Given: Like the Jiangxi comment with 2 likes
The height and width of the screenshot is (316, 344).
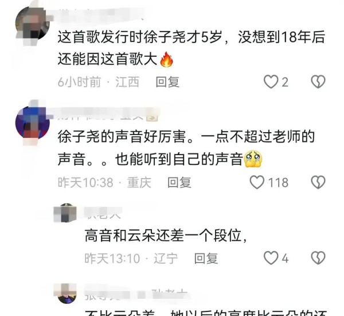Looking at the screenshot, I should click(x=271, y=82).
